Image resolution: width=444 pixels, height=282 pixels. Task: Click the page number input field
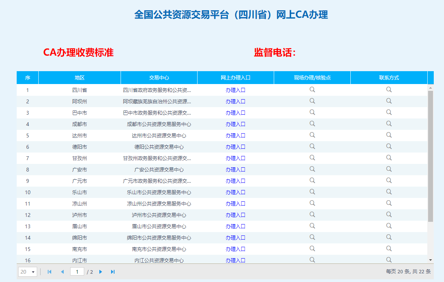pyautogui.click(x=77, y=272)
